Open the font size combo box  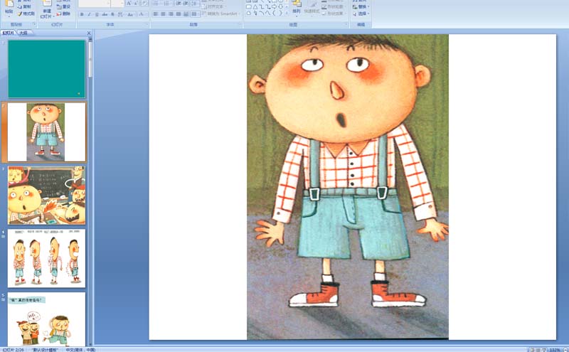click(117, 4)
